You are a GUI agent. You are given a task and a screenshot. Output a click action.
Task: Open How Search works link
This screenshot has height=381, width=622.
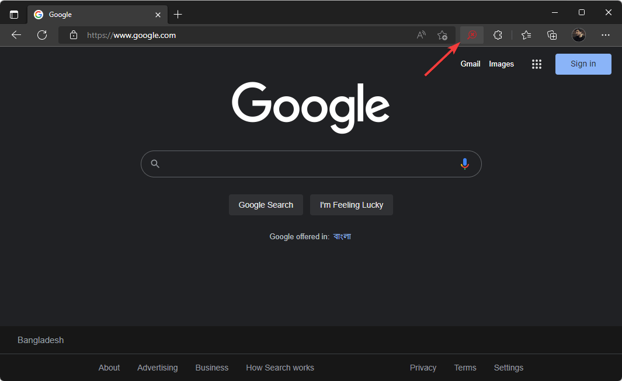coord(280,368)
